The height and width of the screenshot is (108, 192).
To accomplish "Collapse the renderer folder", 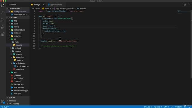I will coord(18,51).
